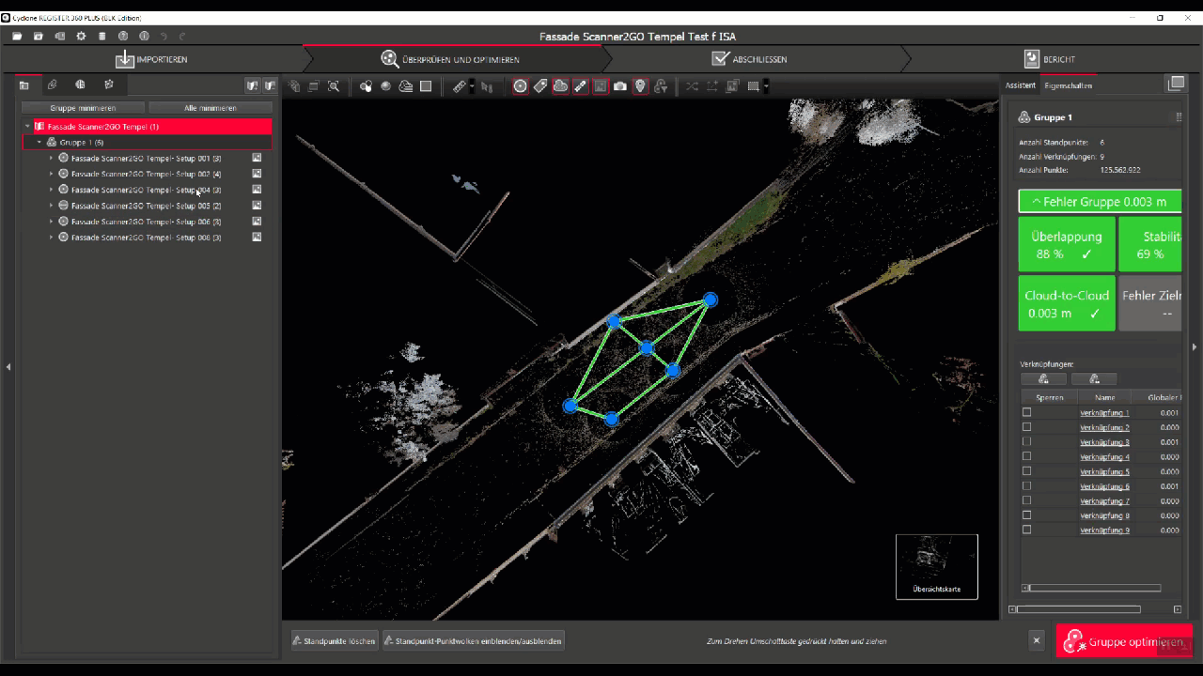Click the layered cloud display icon

coord(406,86)
